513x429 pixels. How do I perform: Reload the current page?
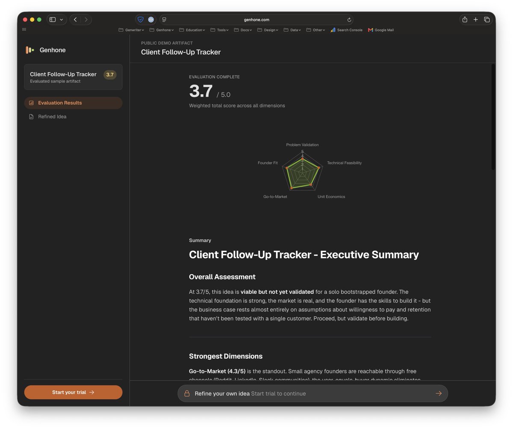[x=349, y=20]
